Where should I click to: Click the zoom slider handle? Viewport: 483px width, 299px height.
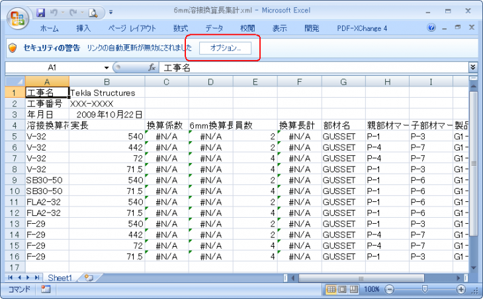pyautogui.click(x=424, y=289)
